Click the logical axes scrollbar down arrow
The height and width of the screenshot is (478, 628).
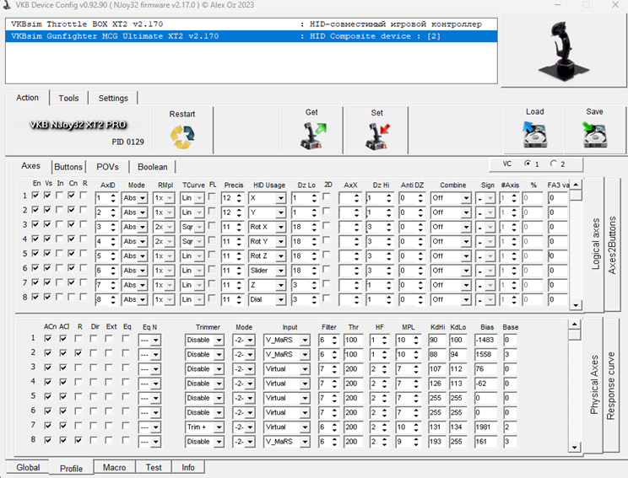[x=576, y=305]
